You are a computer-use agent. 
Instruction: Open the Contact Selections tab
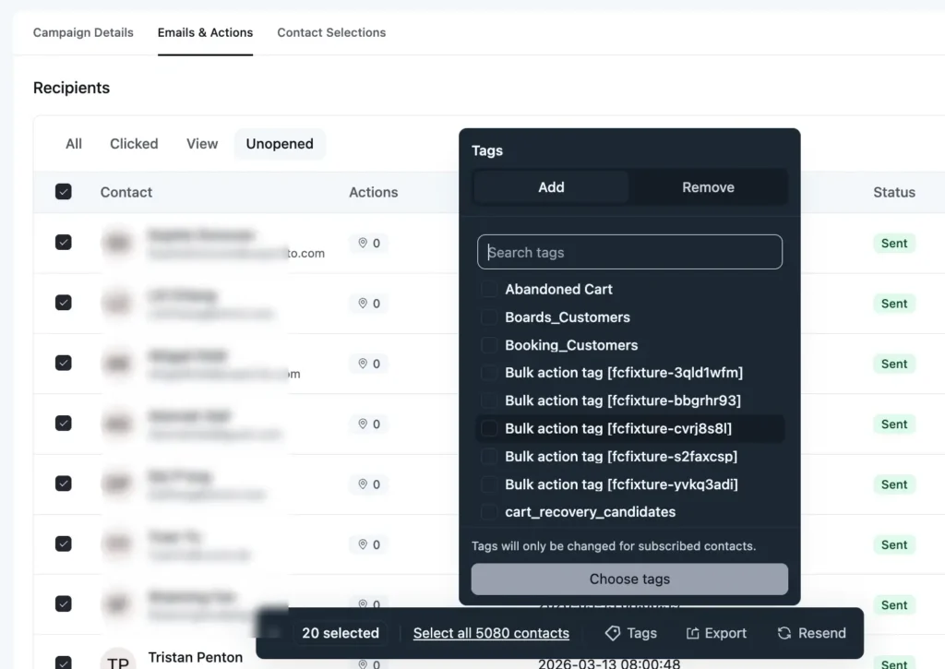coord(331,32)
